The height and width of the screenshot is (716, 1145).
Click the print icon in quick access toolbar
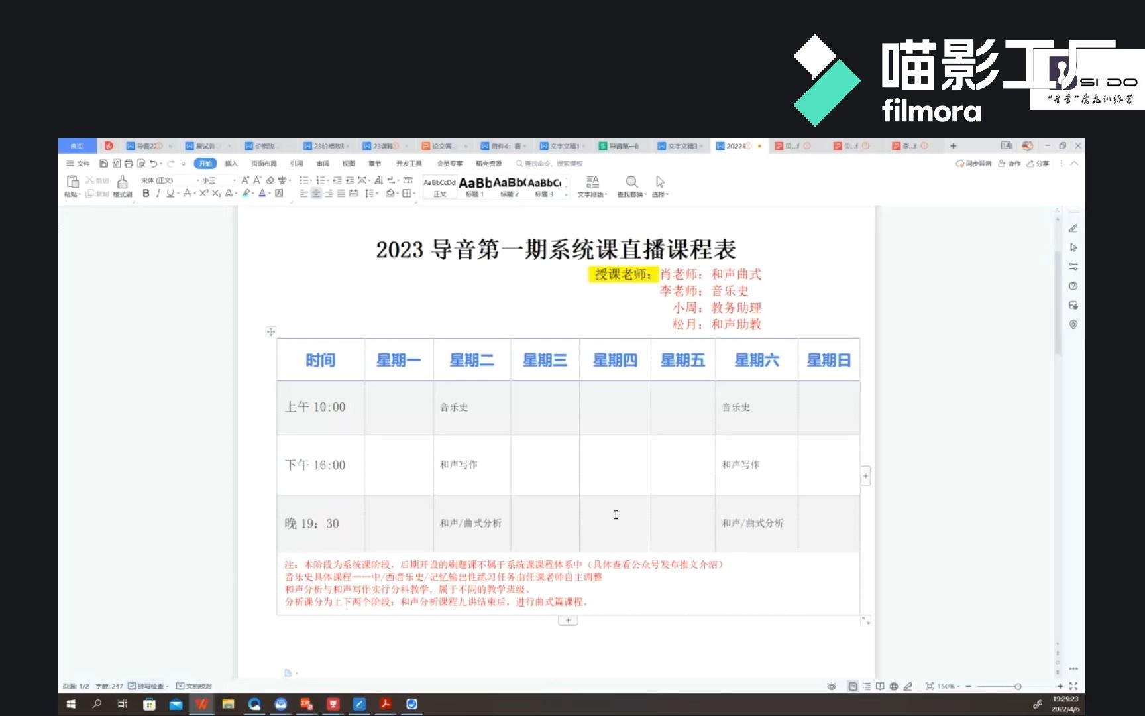tap(127, 164)
